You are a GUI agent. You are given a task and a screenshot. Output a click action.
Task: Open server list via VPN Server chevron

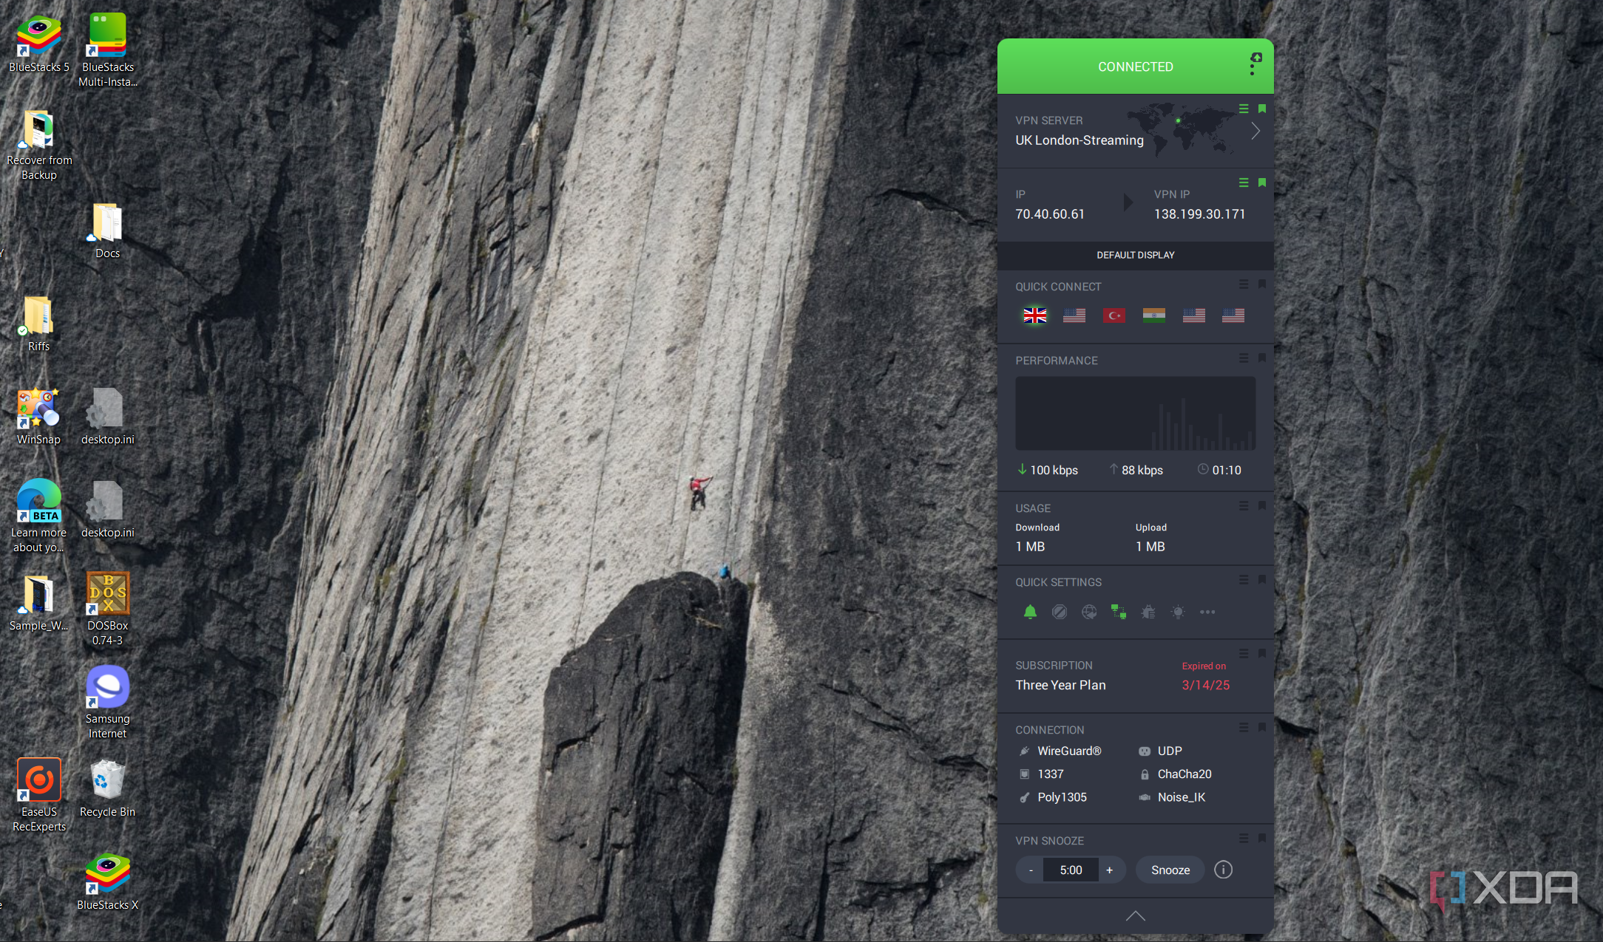(1255, 132)
